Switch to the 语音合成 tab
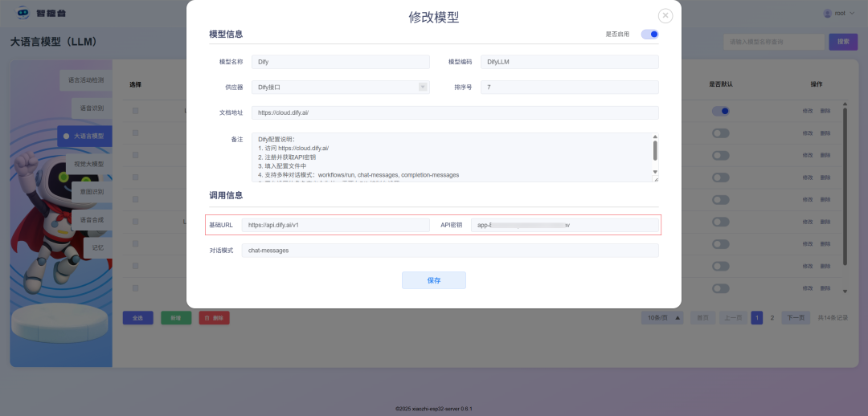This screenshot has width=868, height=416. click(92, 219)
